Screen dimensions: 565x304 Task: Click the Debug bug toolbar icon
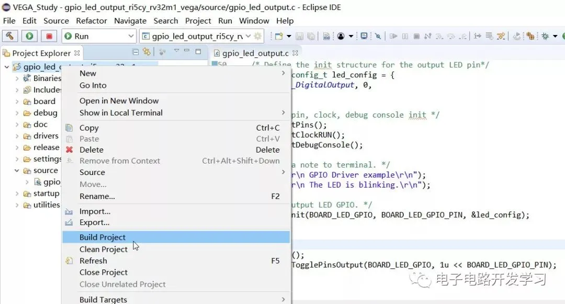tap(545, 36)
